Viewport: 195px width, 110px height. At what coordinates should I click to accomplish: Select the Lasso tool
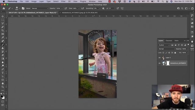coord(3,23)
